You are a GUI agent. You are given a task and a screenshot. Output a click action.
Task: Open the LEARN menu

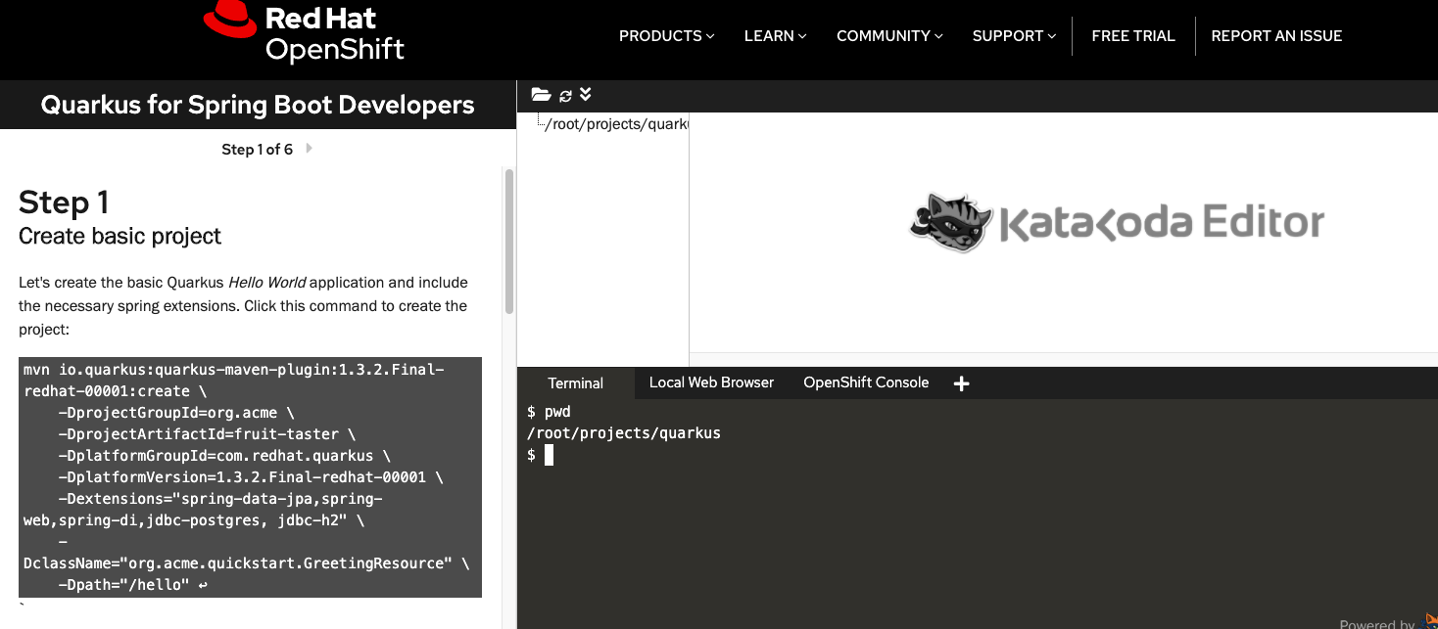tap(775, 35)
